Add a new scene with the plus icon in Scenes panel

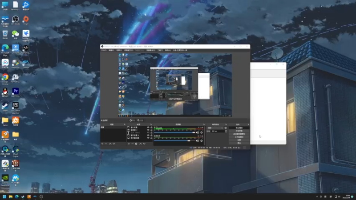point(102,144)
